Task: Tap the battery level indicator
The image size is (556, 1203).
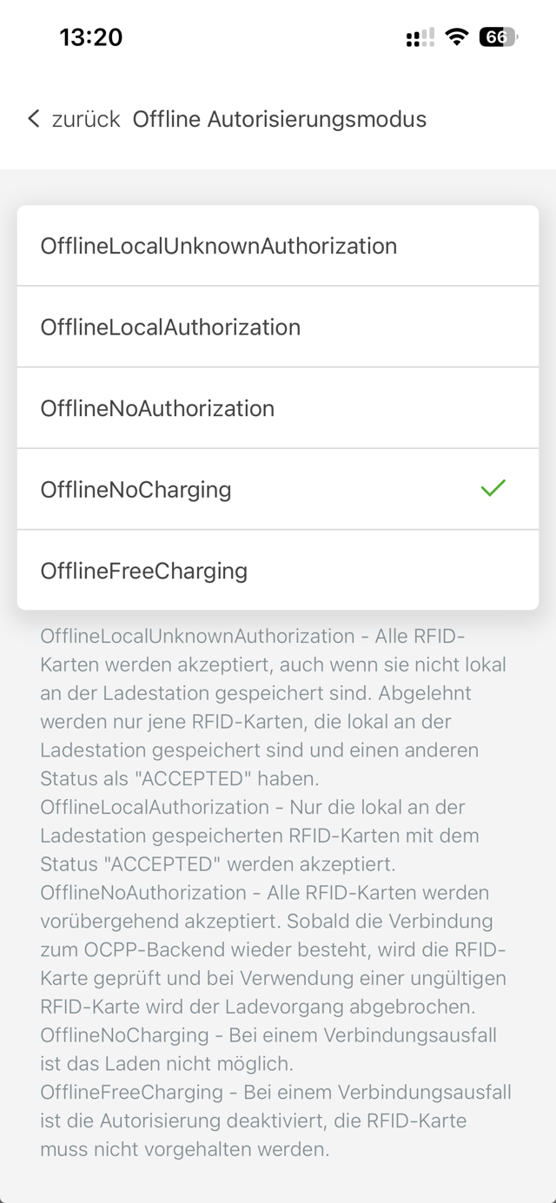Action: pyautogui.click(x=499, y=37)
